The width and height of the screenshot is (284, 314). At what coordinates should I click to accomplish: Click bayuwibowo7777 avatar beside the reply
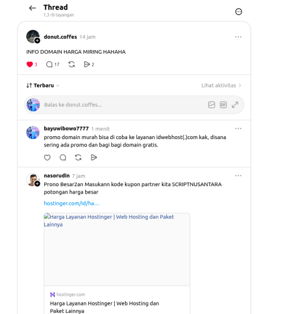pos(33,132)
